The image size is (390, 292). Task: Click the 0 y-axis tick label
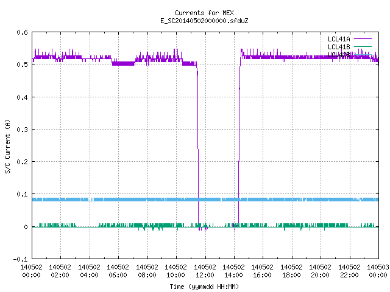pos(26,227)
